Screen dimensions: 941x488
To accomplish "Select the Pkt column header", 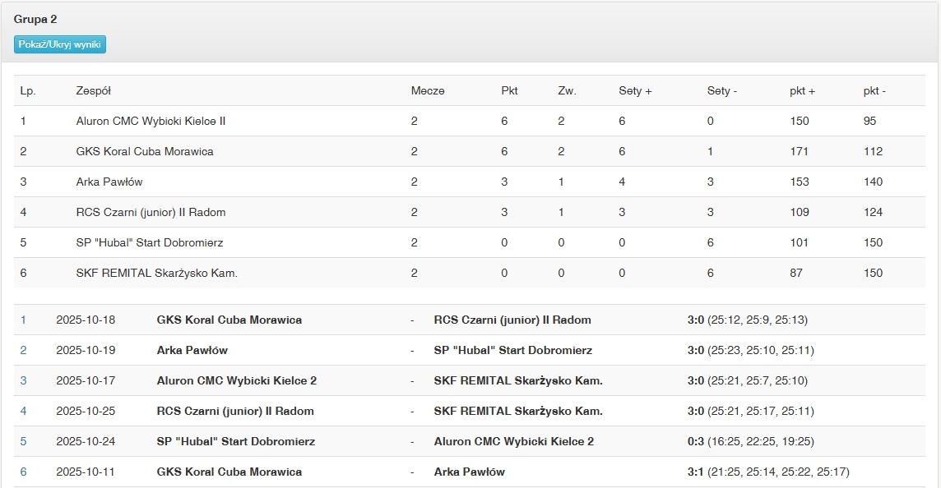I will pos(509,90).
